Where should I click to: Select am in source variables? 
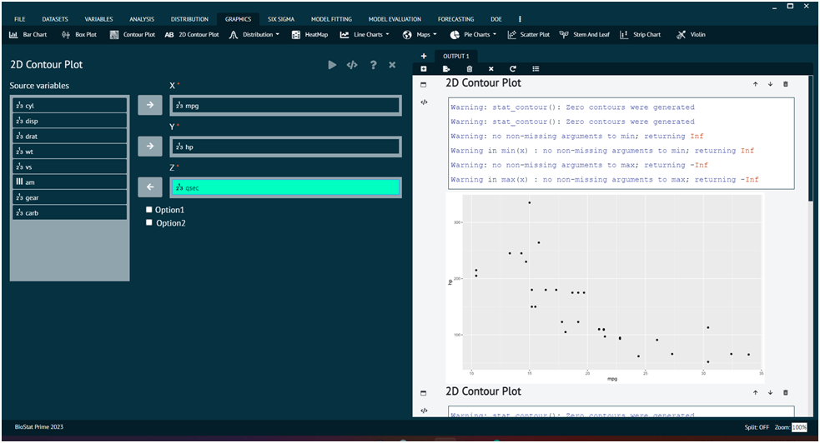[x=69, y=182]
